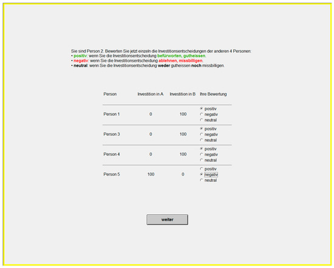This screenshot has height=268, width=334.
Task: Click Person 4's Investition in B value 100
Action: pyautogui.click(x=183, y=154)
